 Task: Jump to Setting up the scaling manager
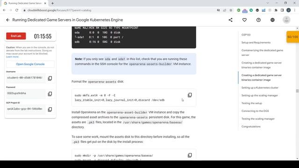[260, 95]
